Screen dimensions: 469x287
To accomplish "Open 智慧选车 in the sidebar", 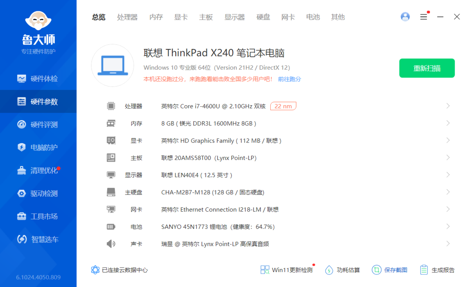I will pos(38,239).
